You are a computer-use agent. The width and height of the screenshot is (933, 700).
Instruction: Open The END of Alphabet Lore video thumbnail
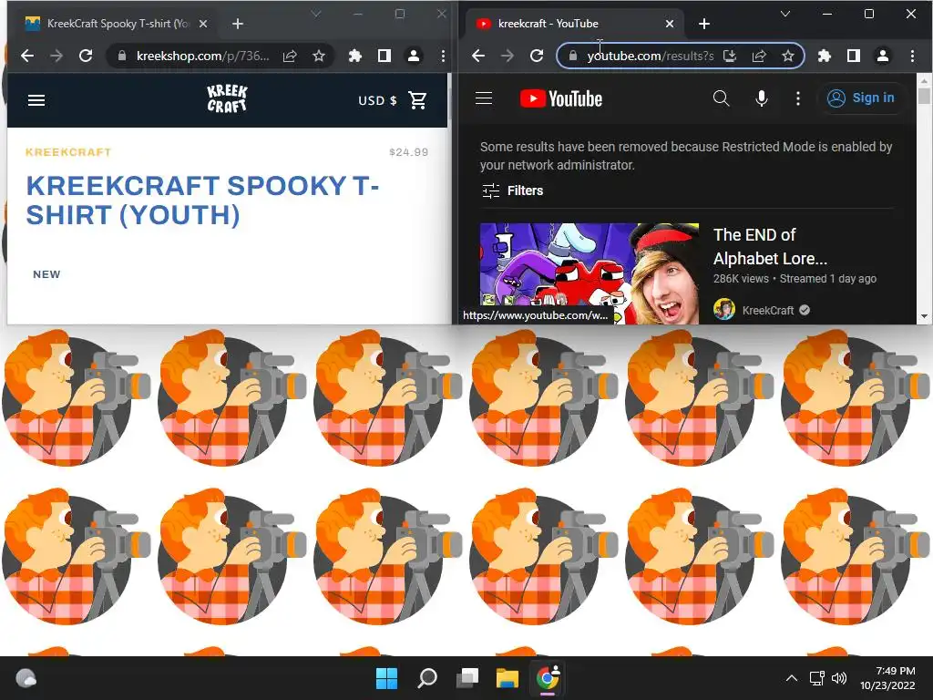click(590, 273)
